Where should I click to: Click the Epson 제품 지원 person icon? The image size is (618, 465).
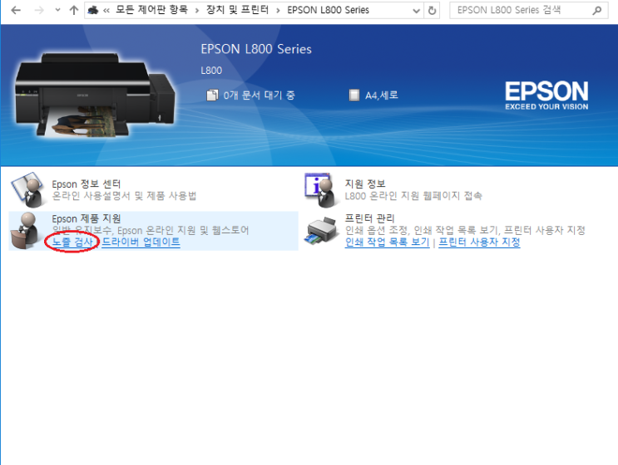click(26, 231)
